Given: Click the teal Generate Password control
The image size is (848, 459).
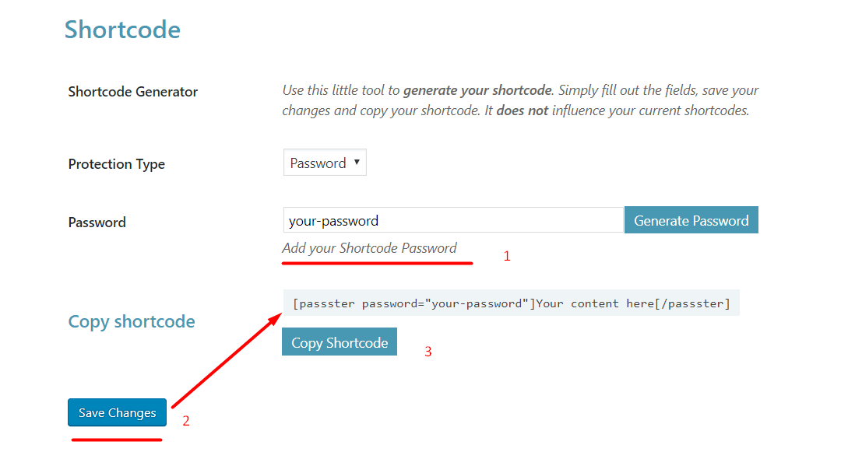Looking at the screenshot, I should click(x=691, y=219).
